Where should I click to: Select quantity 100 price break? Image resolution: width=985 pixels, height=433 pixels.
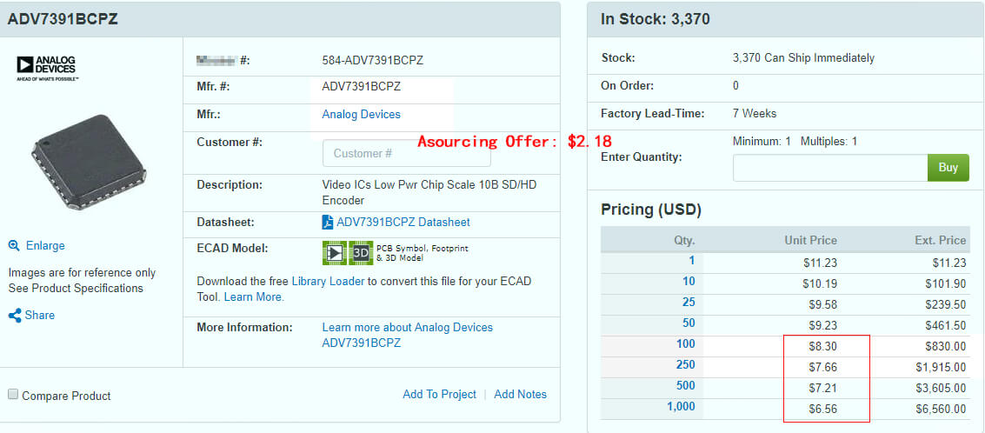click(x=686, y=343)
